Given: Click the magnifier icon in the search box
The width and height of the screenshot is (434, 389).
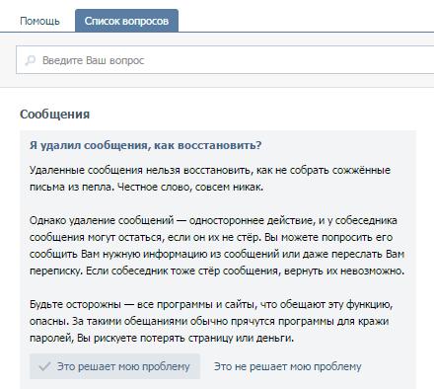Looking at the screenshot, I should click(x=31, y=60).
